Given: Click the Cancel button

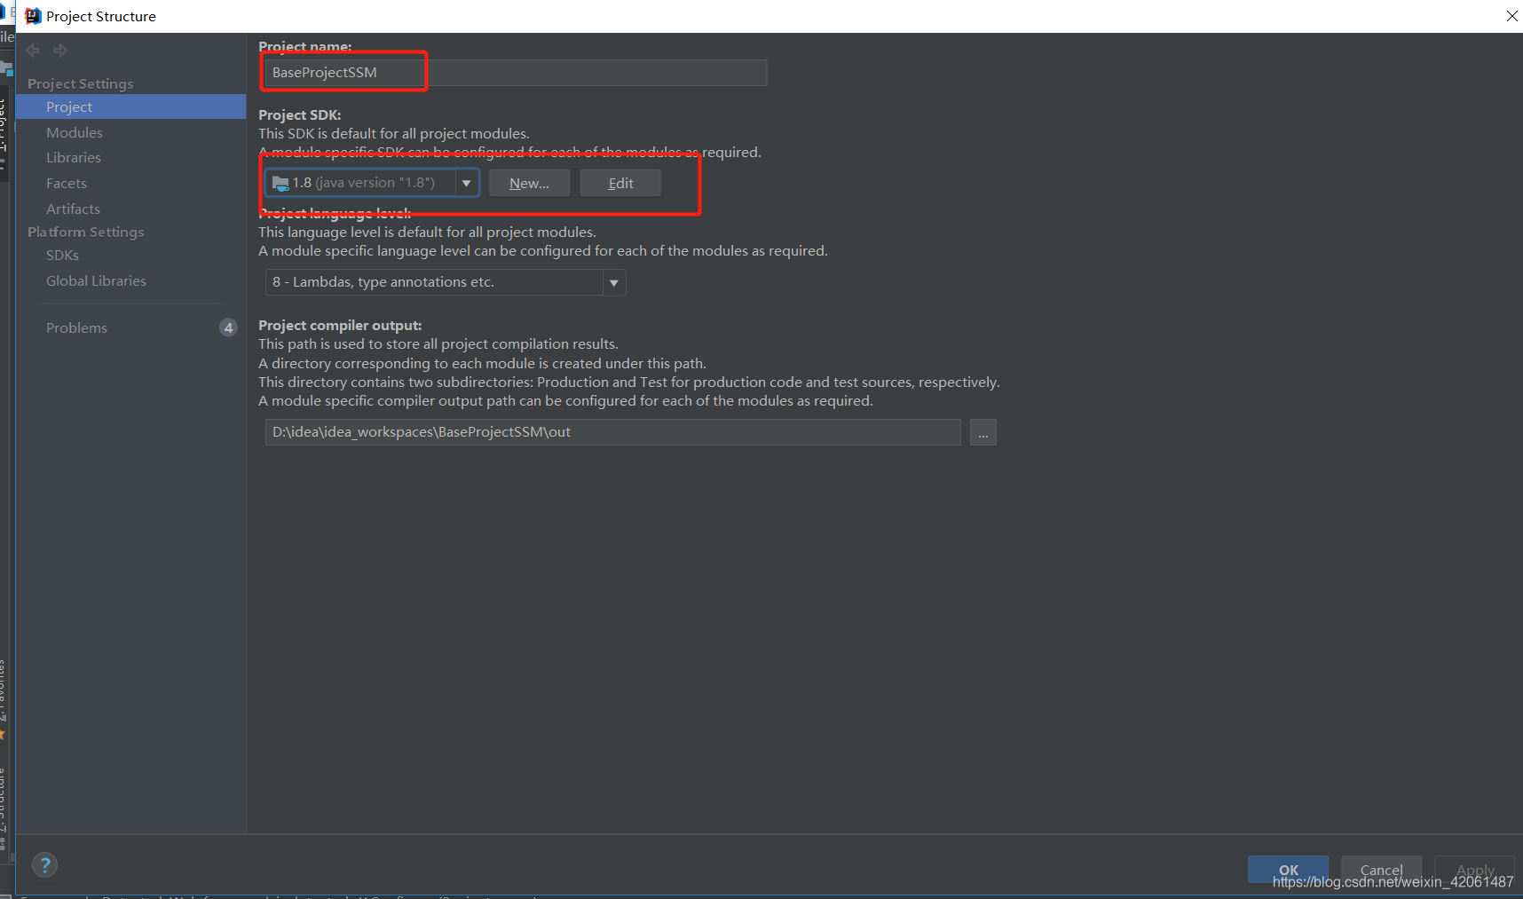Looking at the screenshot, I should 1381,870.
